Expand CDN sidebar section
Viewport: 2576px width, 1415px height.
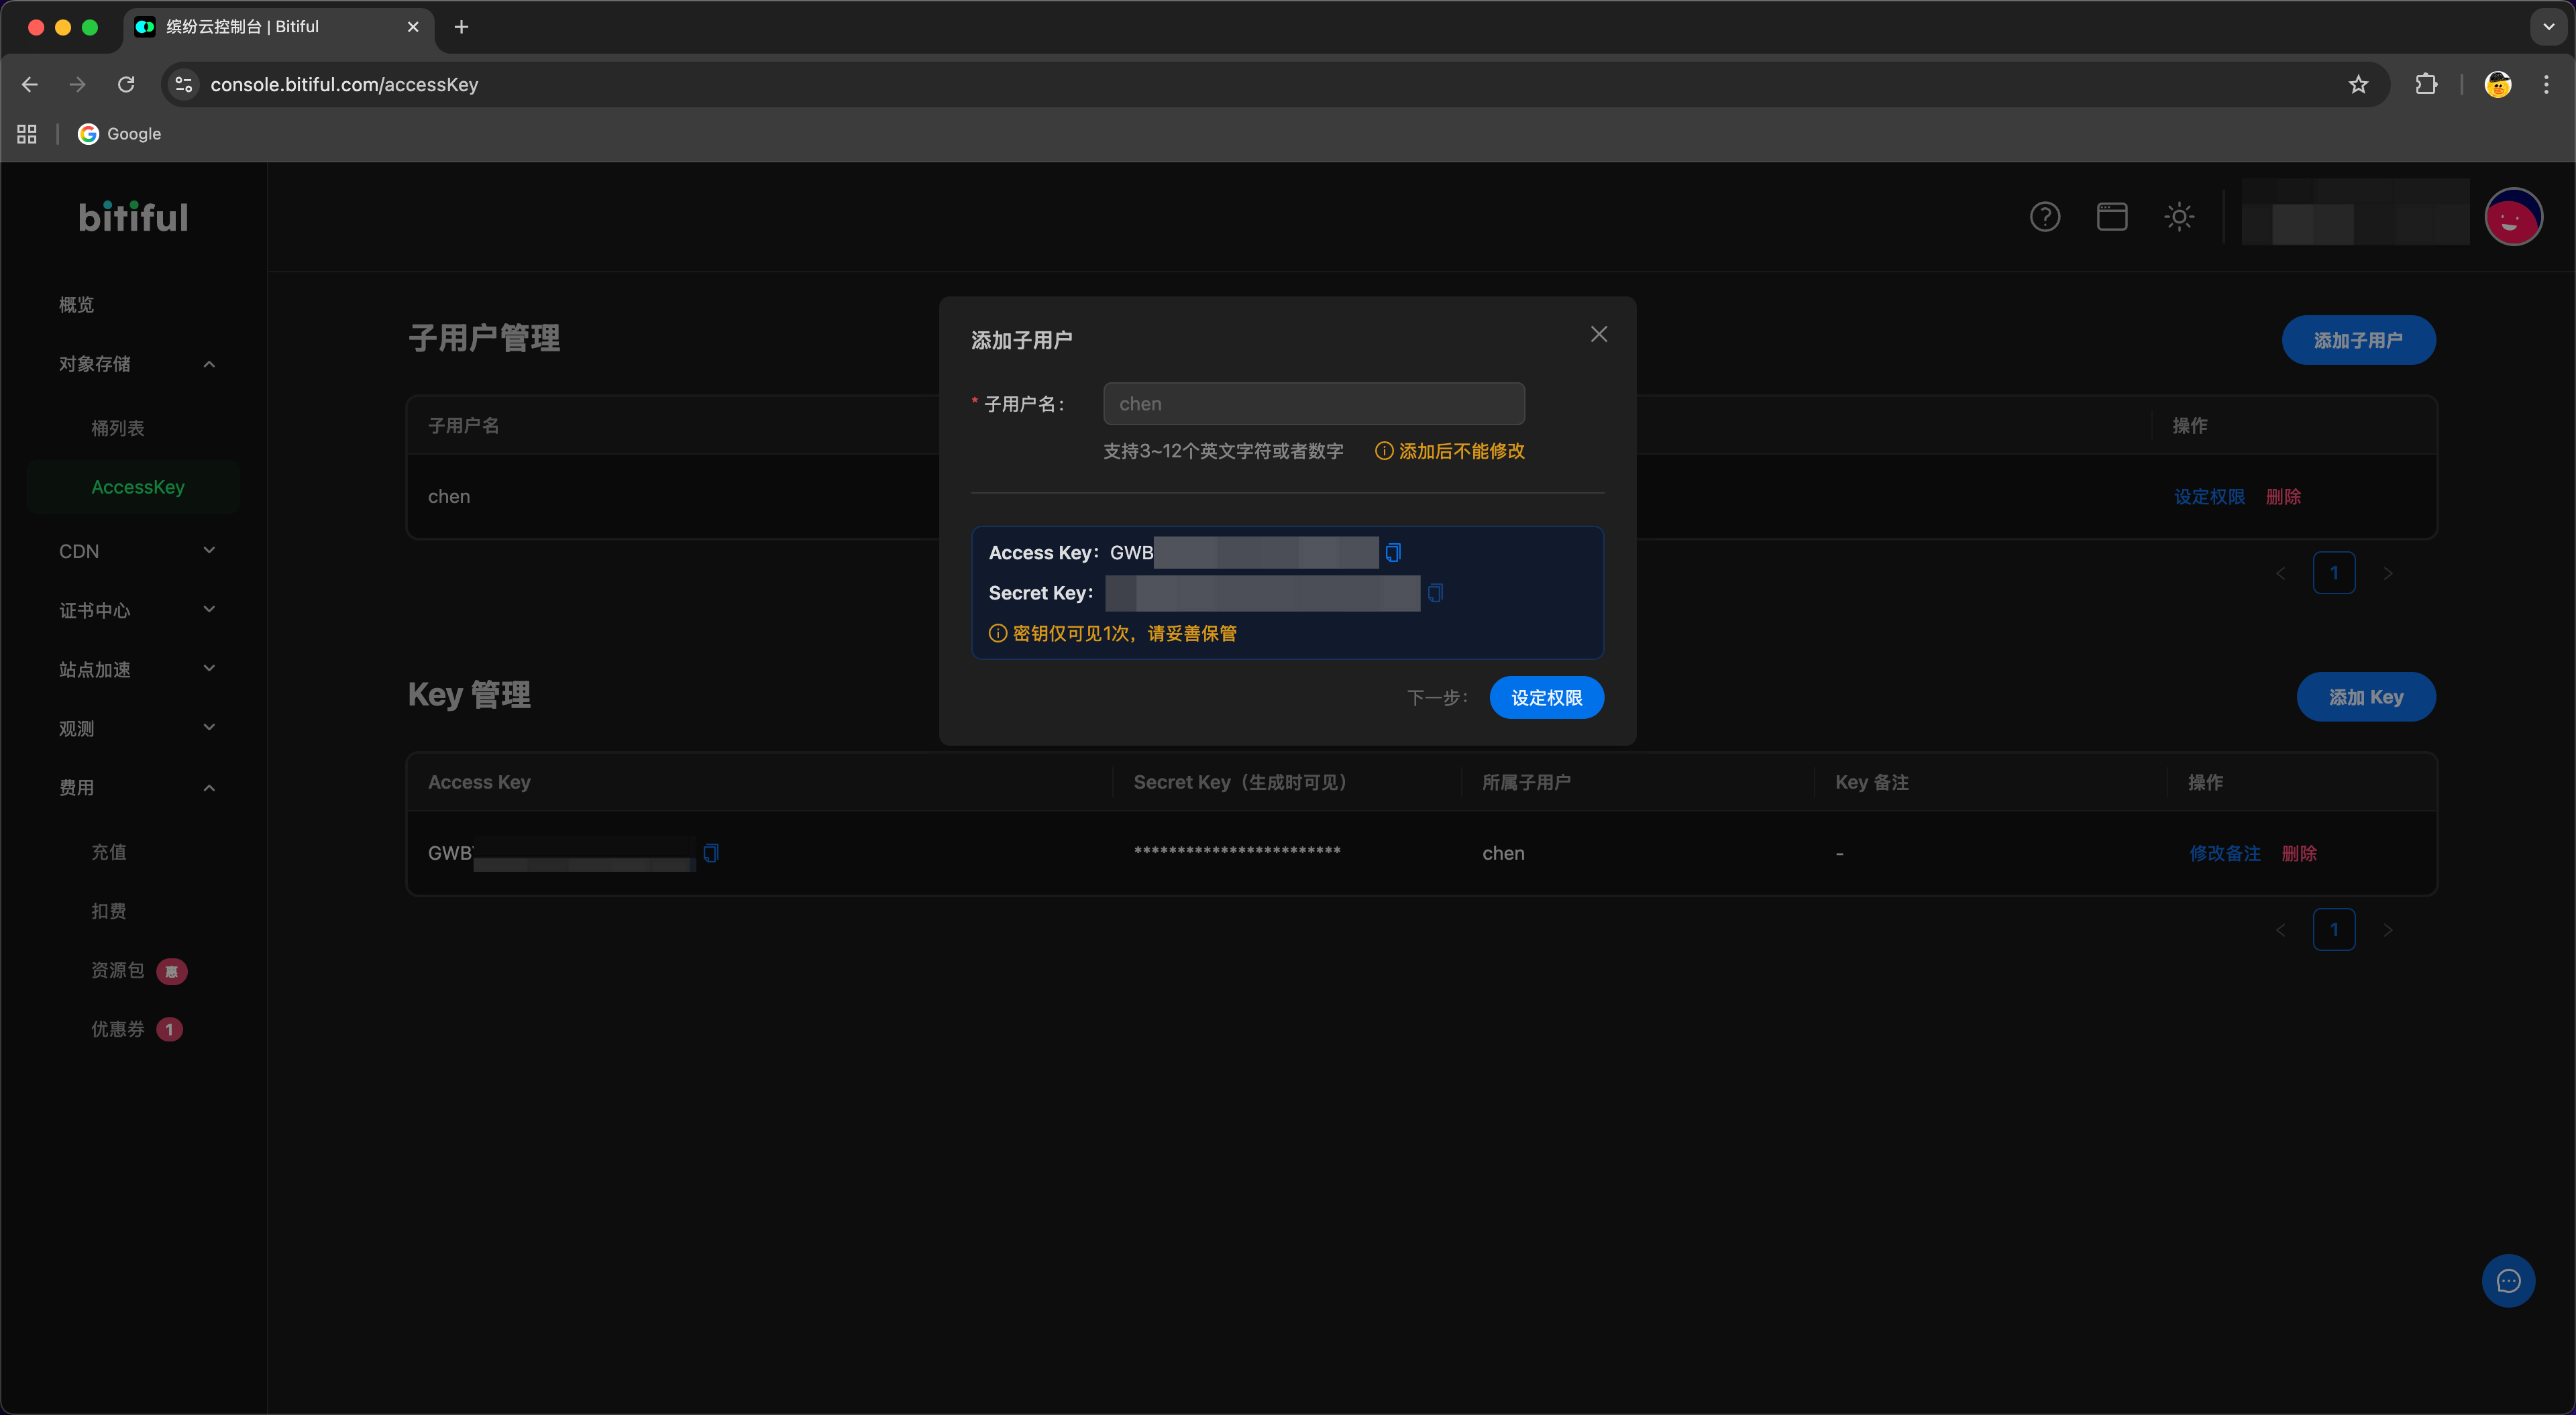click(134, 551)
